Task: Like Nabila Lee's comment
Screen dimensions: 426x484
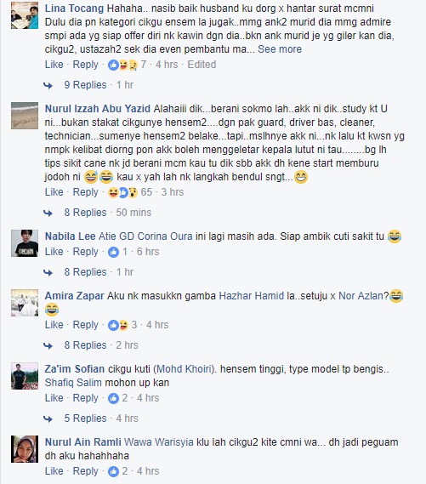Action: 54,252
